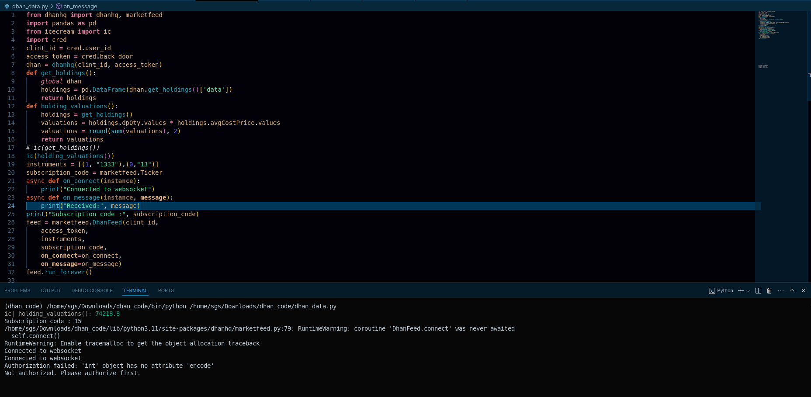Click the Python file icon in breadcrumb
Viewport: 811px width, 397px height.
[7, 6]
